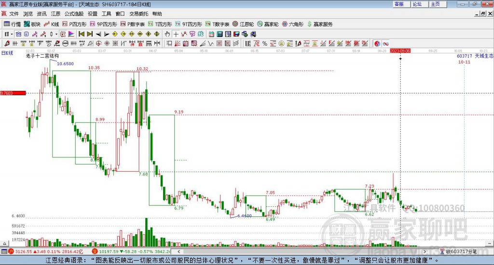Viewport: 494px width, 265px height.
Task: Open the T数字表 tool
Action: (218, 24)
